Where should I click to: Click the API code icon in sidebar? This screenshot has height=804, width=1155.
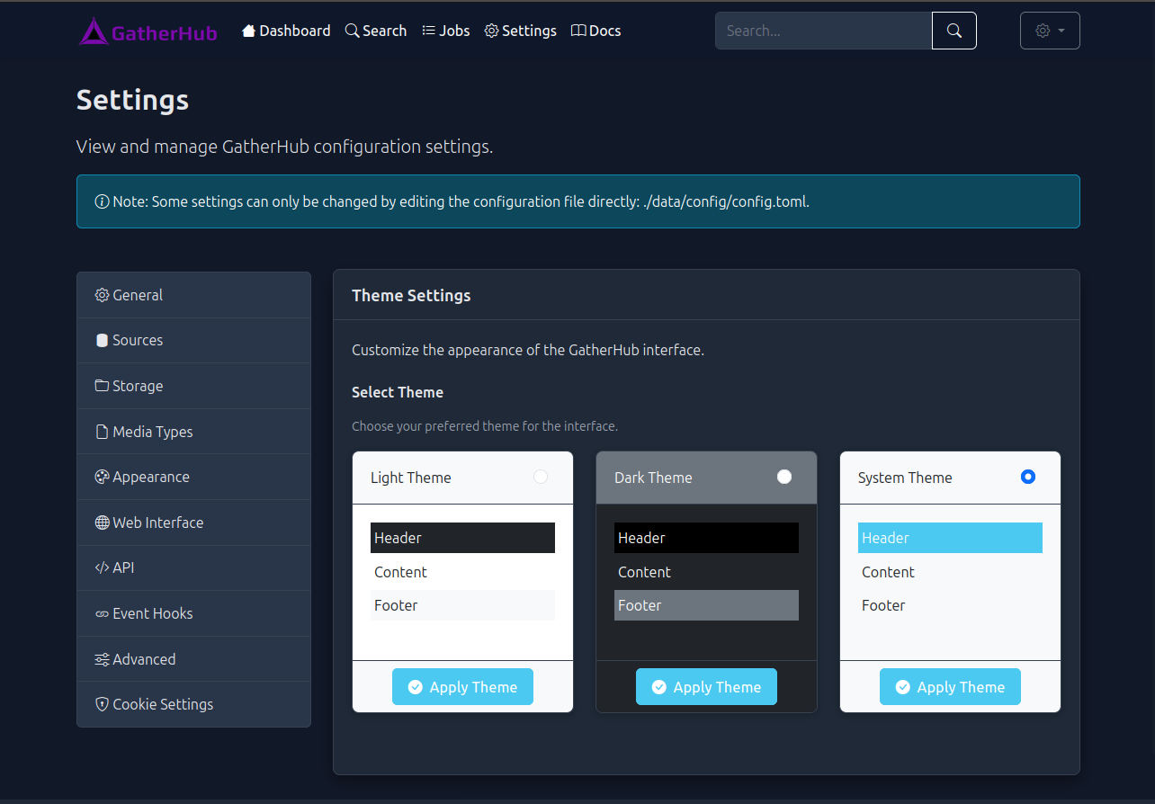(101, 567)
